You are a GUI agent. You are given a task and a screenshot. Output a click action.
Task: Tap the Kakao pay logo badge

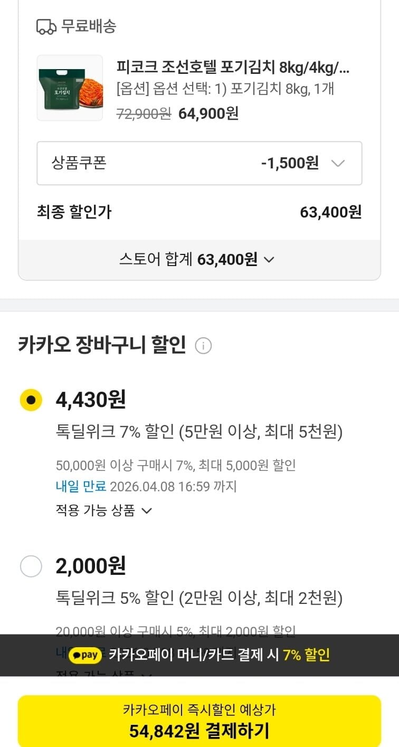point(85,655)
